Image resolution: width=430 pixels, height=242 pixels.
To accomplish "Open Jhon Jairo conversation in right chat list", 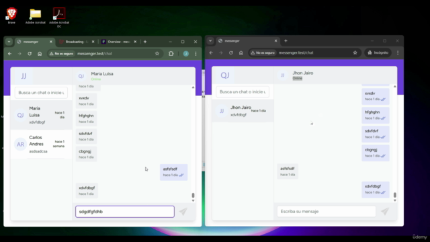I will pyautogui.click(x=243, y=111).
